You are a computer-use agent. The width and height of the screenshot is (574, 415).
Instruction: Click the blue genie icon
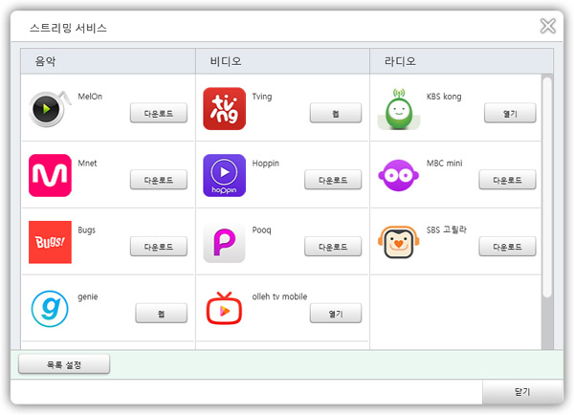coord(50,309)
